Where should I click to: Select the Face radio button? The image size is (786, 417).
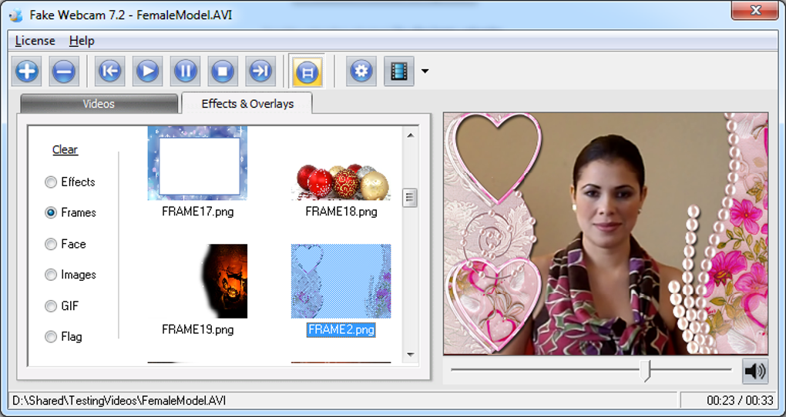(51, 245)
